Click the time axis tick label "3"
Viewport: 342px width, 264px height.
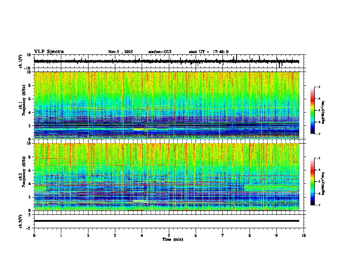115,236
